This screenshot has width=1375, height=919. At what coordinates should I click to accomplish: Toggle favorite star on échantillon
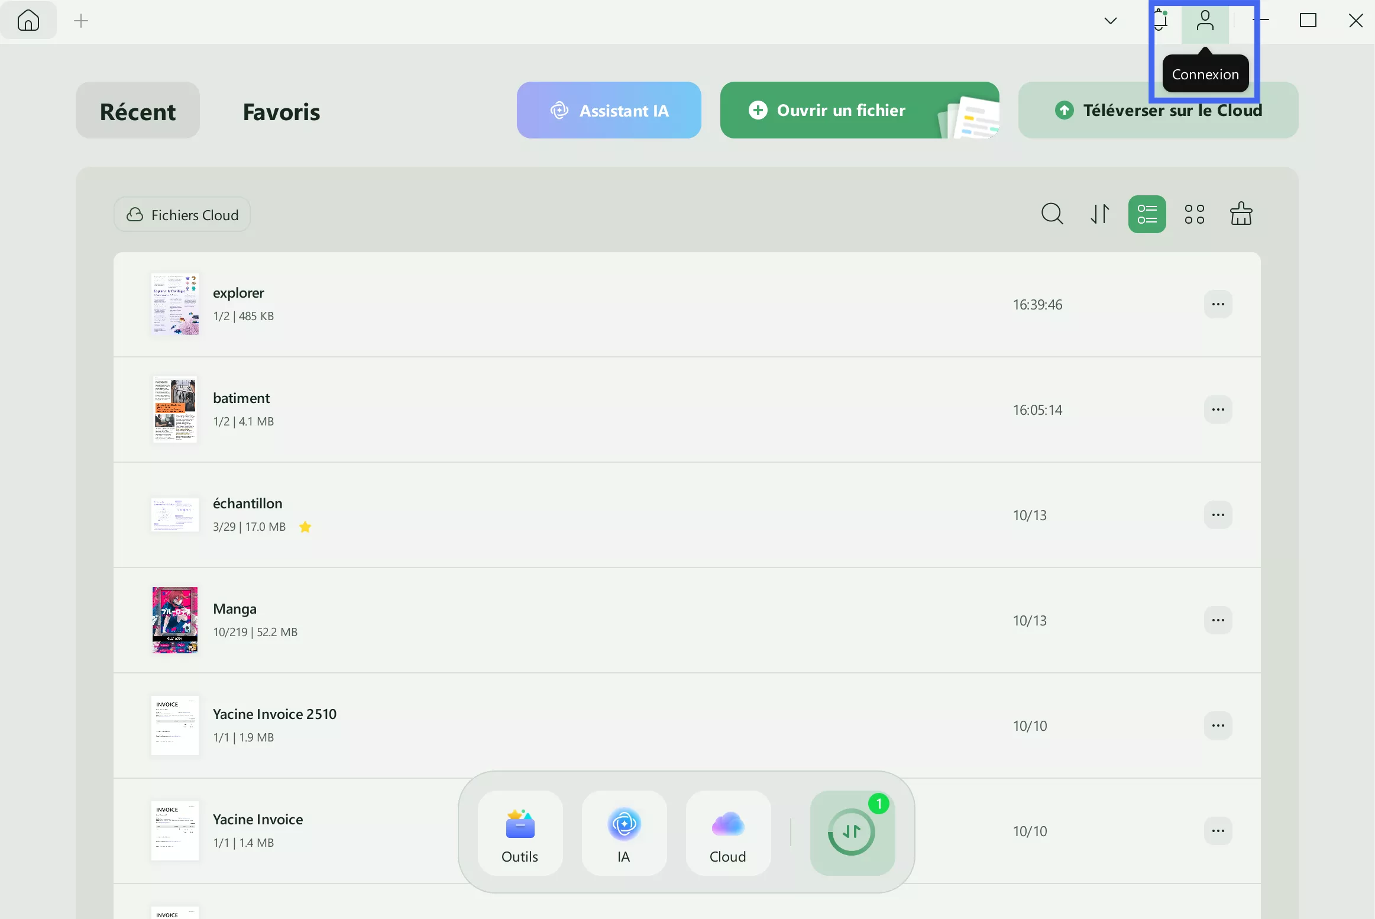(x=305, y=527)
